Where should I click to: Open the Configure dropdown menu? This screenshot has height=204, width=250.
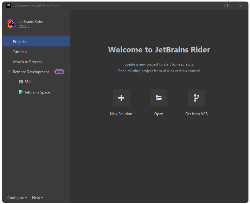click(17, 198)
